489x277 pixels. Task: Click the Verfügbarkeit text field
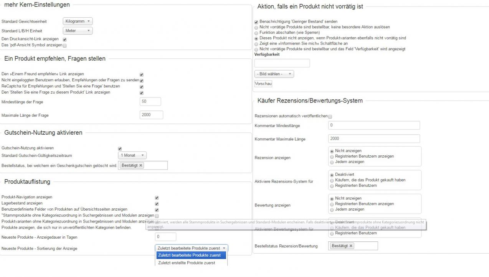[x=282, y=63]
